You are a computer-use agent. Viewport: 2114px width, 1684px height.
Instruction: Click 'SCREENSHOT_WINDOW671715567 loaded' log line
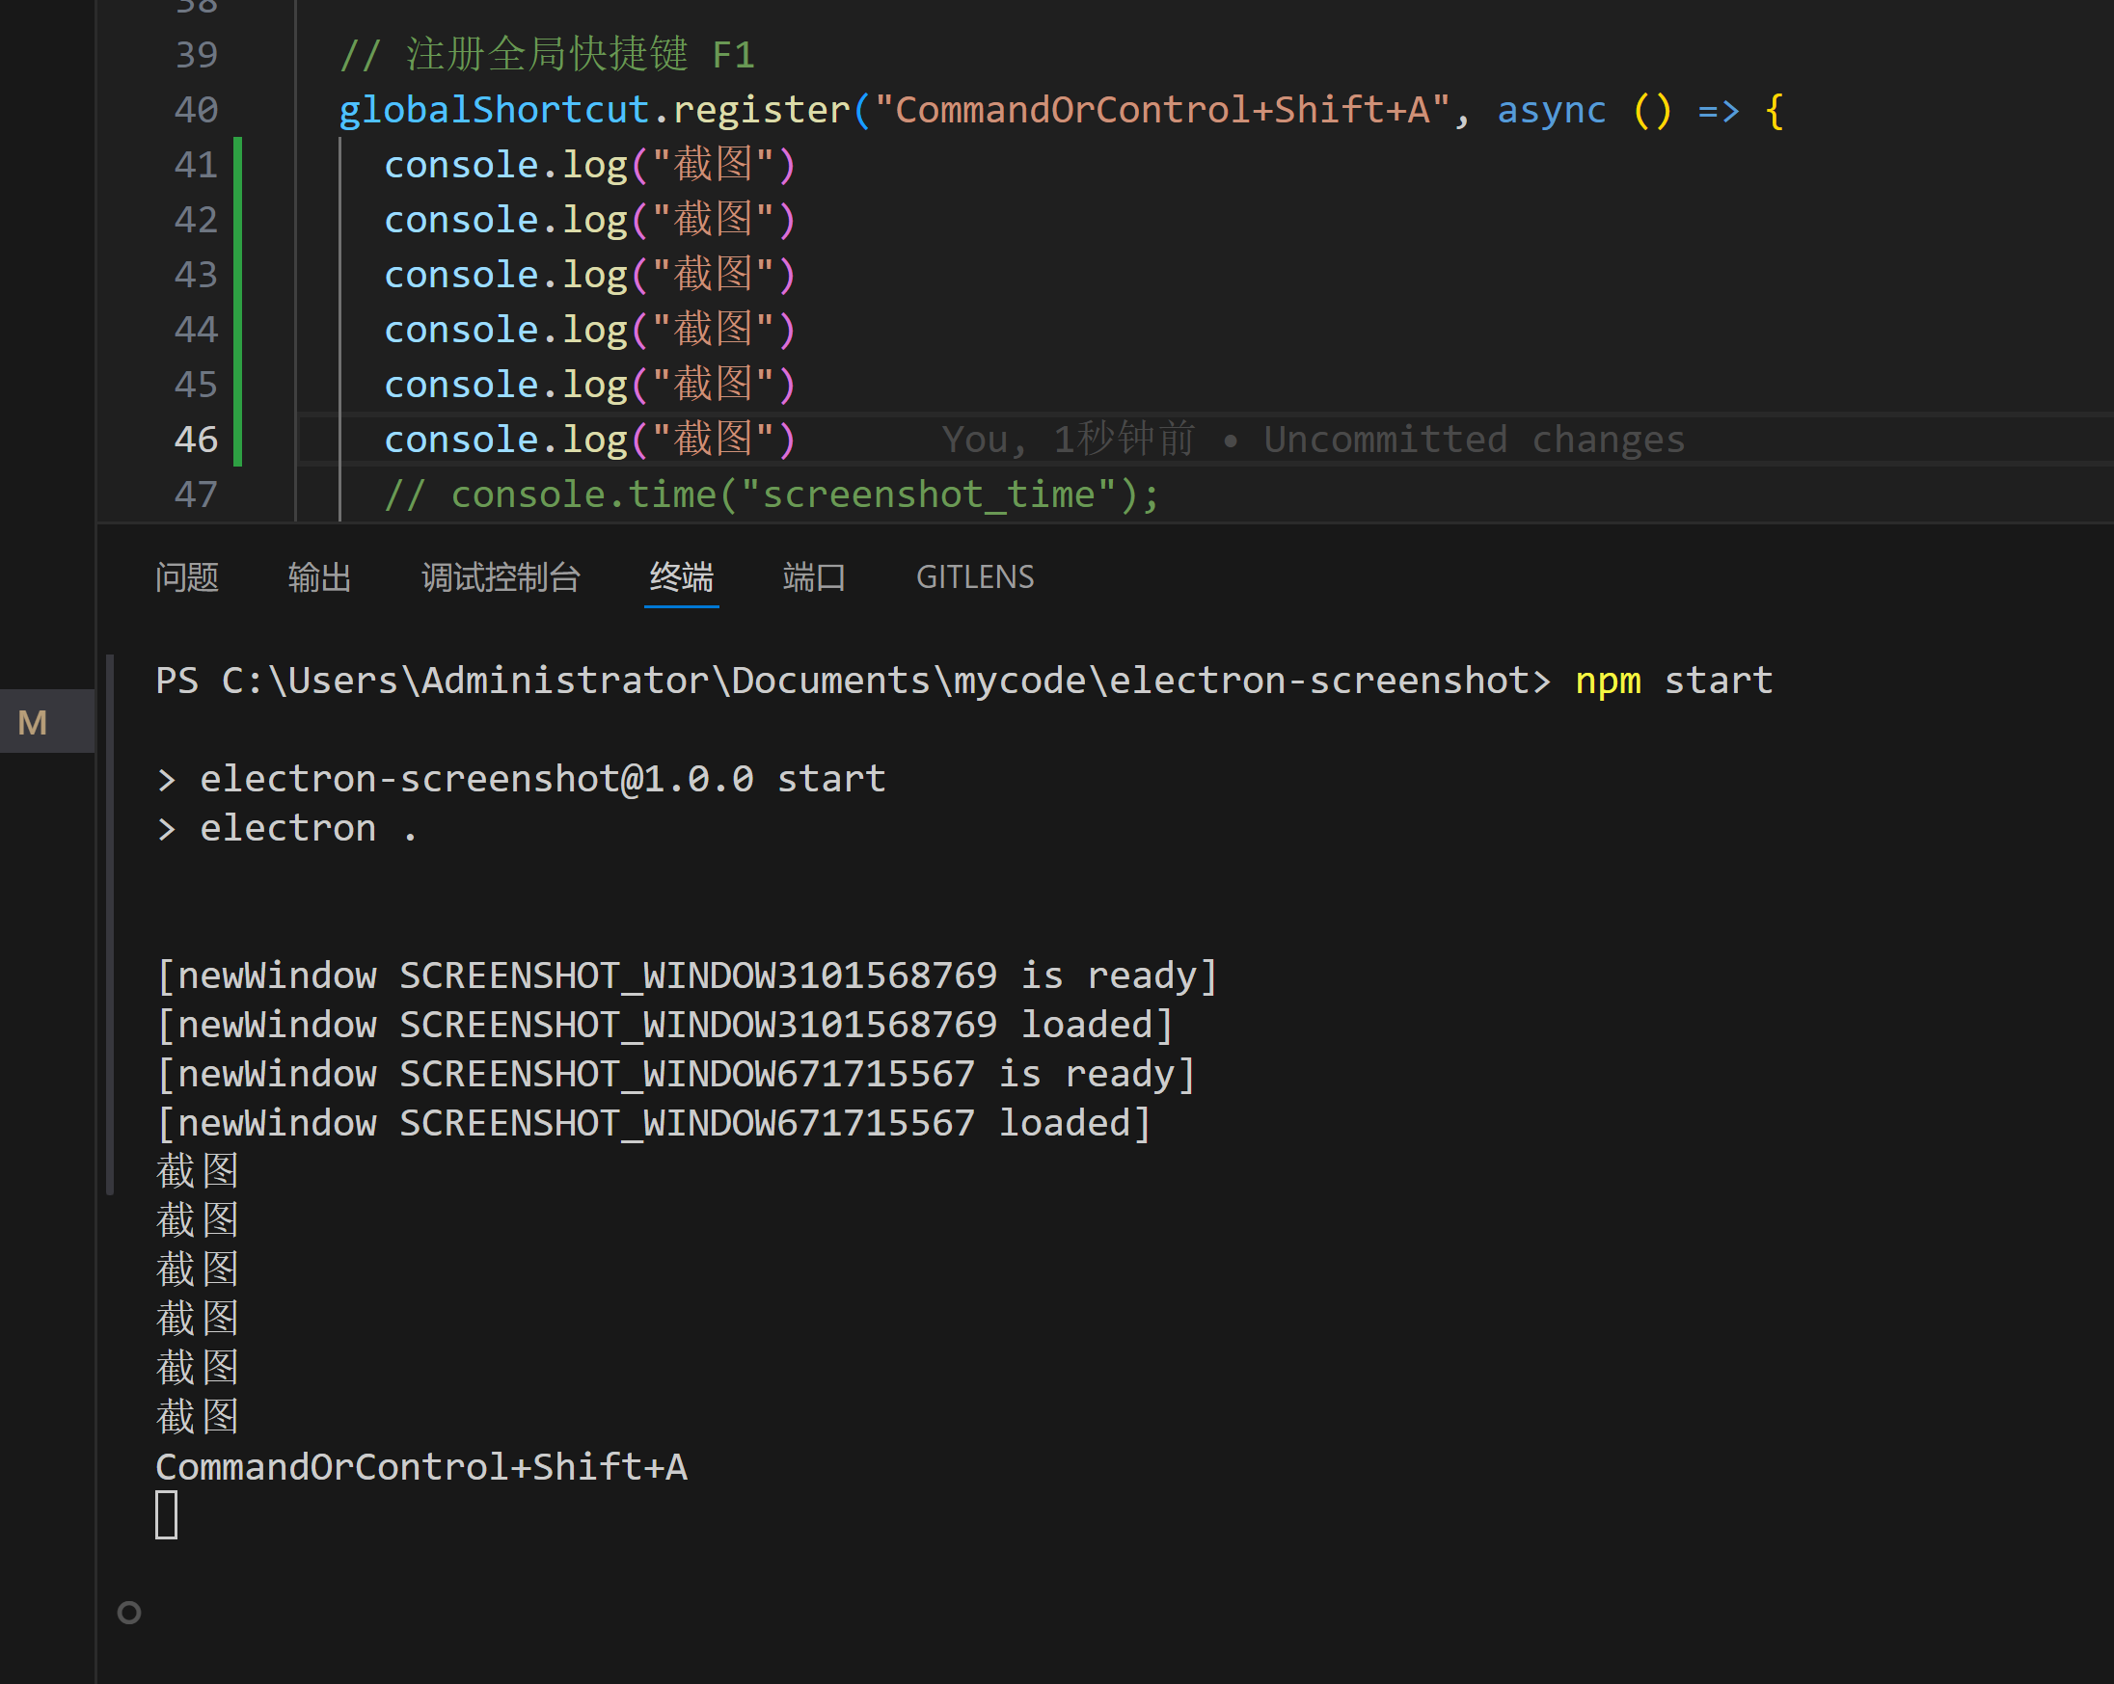653,1122
